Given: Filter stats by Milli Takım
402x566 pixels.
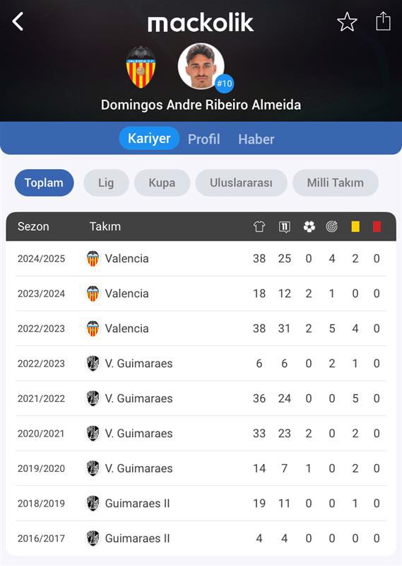Looking at the screenshot, I should 336,183.
